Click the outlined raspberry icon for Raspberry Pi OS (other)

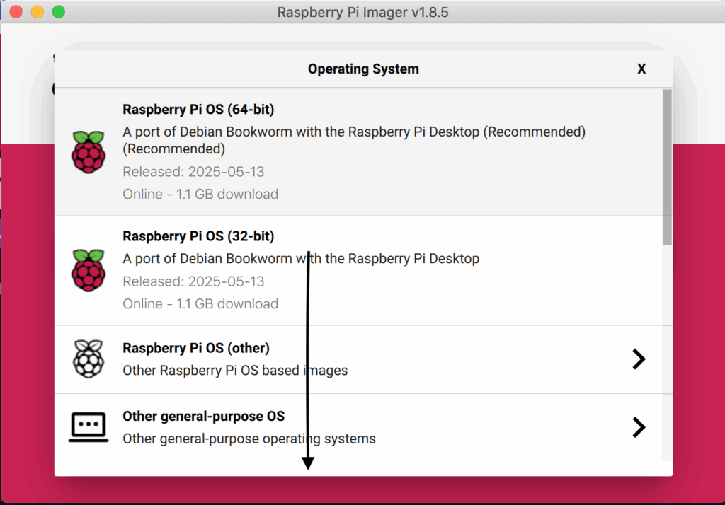point(89,359)
